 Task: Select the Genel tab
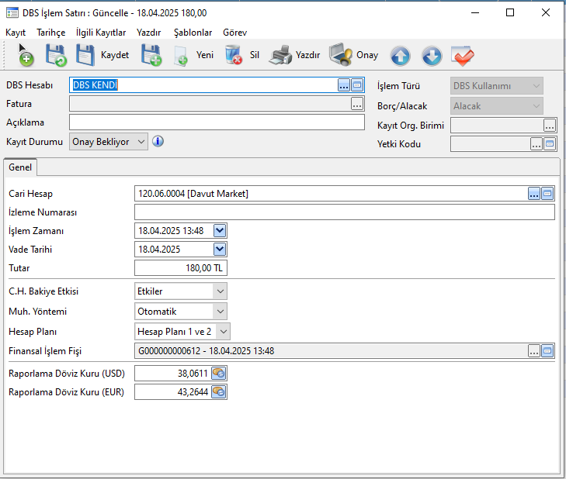point(20,168)
